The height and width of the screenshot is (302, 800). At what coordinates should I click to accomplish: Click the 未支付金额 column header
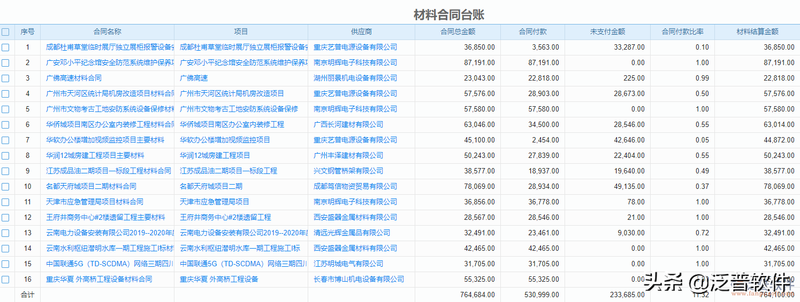[608, 32]
